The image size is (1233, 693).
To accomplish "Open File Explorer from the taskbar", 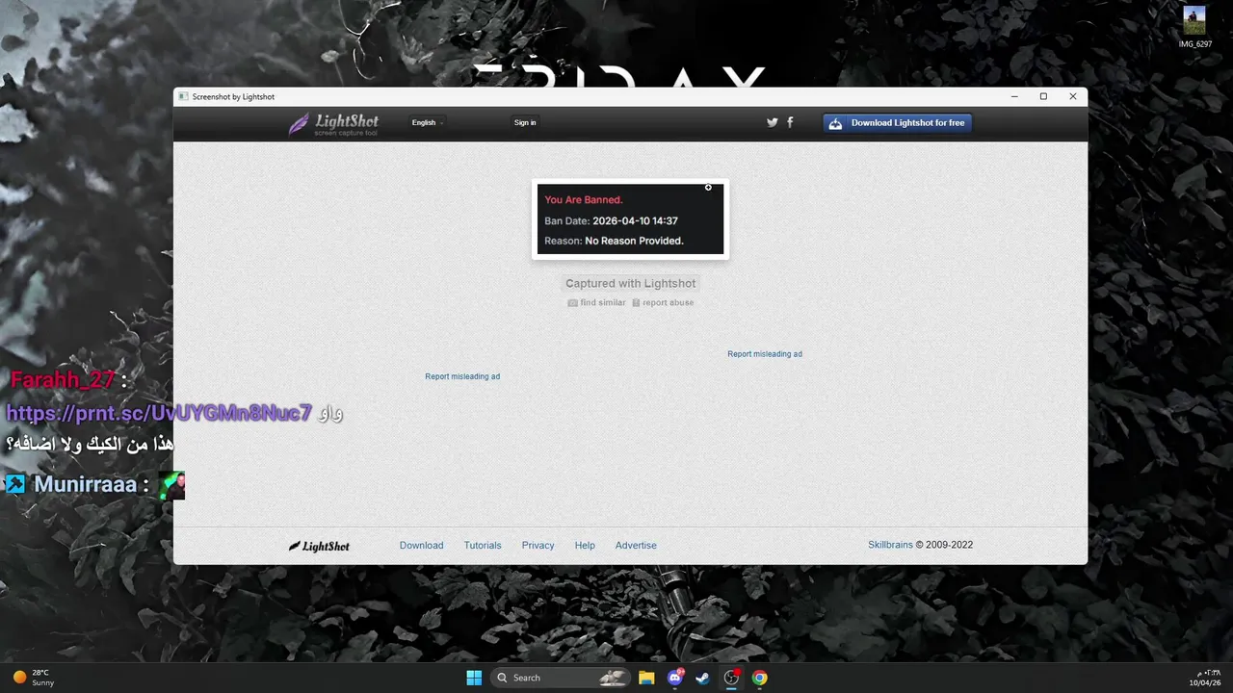I will 646,678.
